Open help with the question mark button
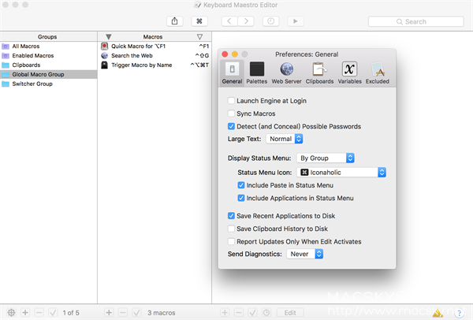The height and width of the screenshot is (320, 473). [x=459, y=313]
